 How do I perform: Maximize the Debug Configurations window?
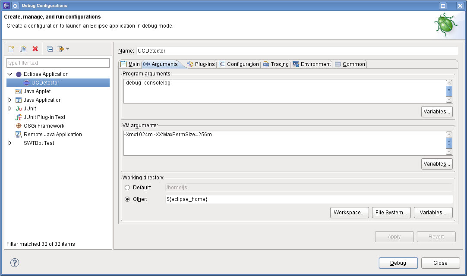[x=443, y=6]
